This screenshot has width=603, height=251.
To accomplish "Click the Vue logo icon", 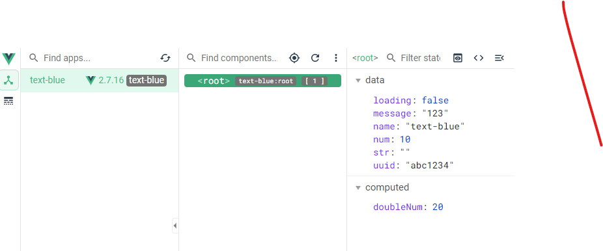I will [x=8, y=59].
